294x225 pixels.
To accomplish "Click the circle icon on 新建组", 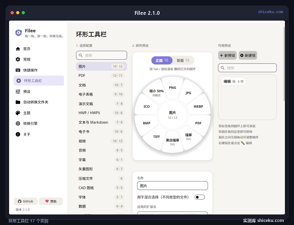I will pyautogui.click(x=242, y=55).
